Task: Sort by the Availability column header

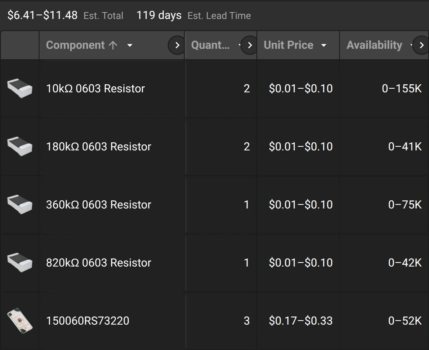Action: (374, 45)
